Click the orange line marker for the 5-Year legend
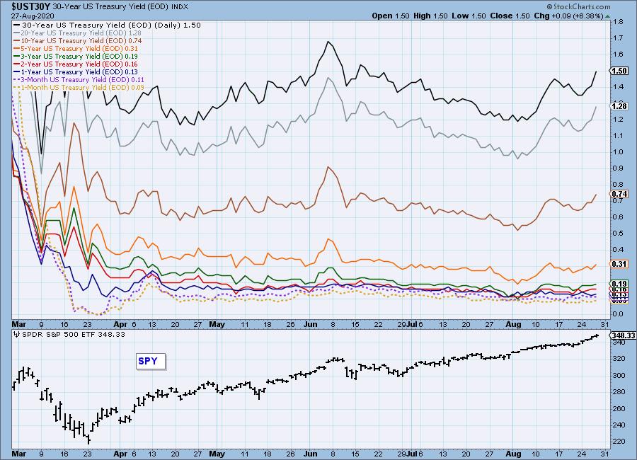637x460 pixels. tap(16, 48)
